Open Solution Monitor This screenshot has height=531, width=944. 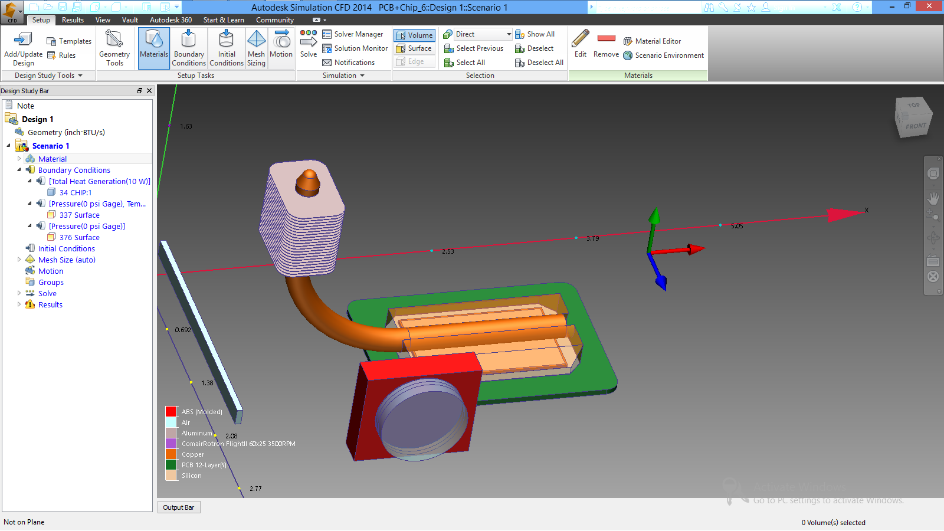click(355, 48)
